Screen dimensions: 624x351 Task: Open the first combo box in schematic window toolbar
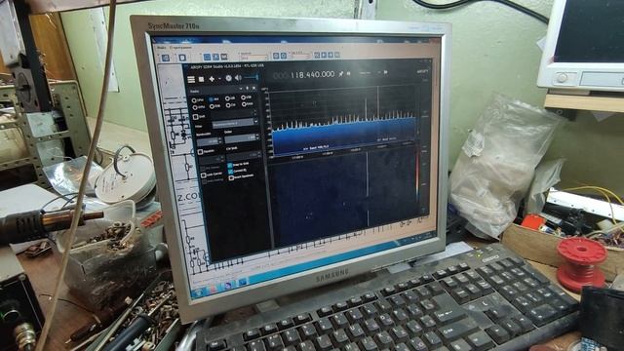tap(253, 57)
